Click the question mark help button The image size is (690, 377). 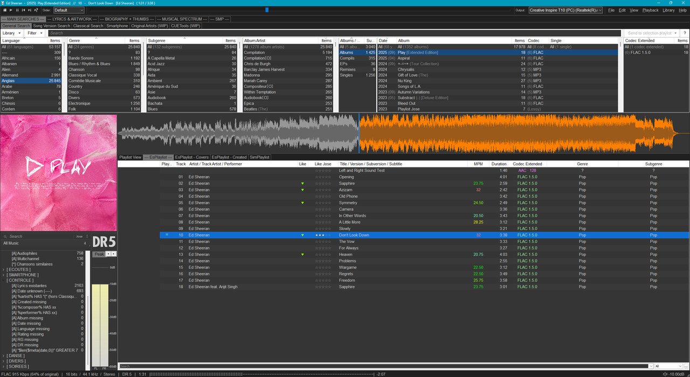pos(685,33)
